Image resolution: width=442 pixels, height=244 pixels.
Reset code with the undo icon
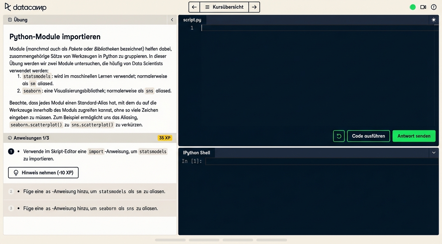point(339,136)
